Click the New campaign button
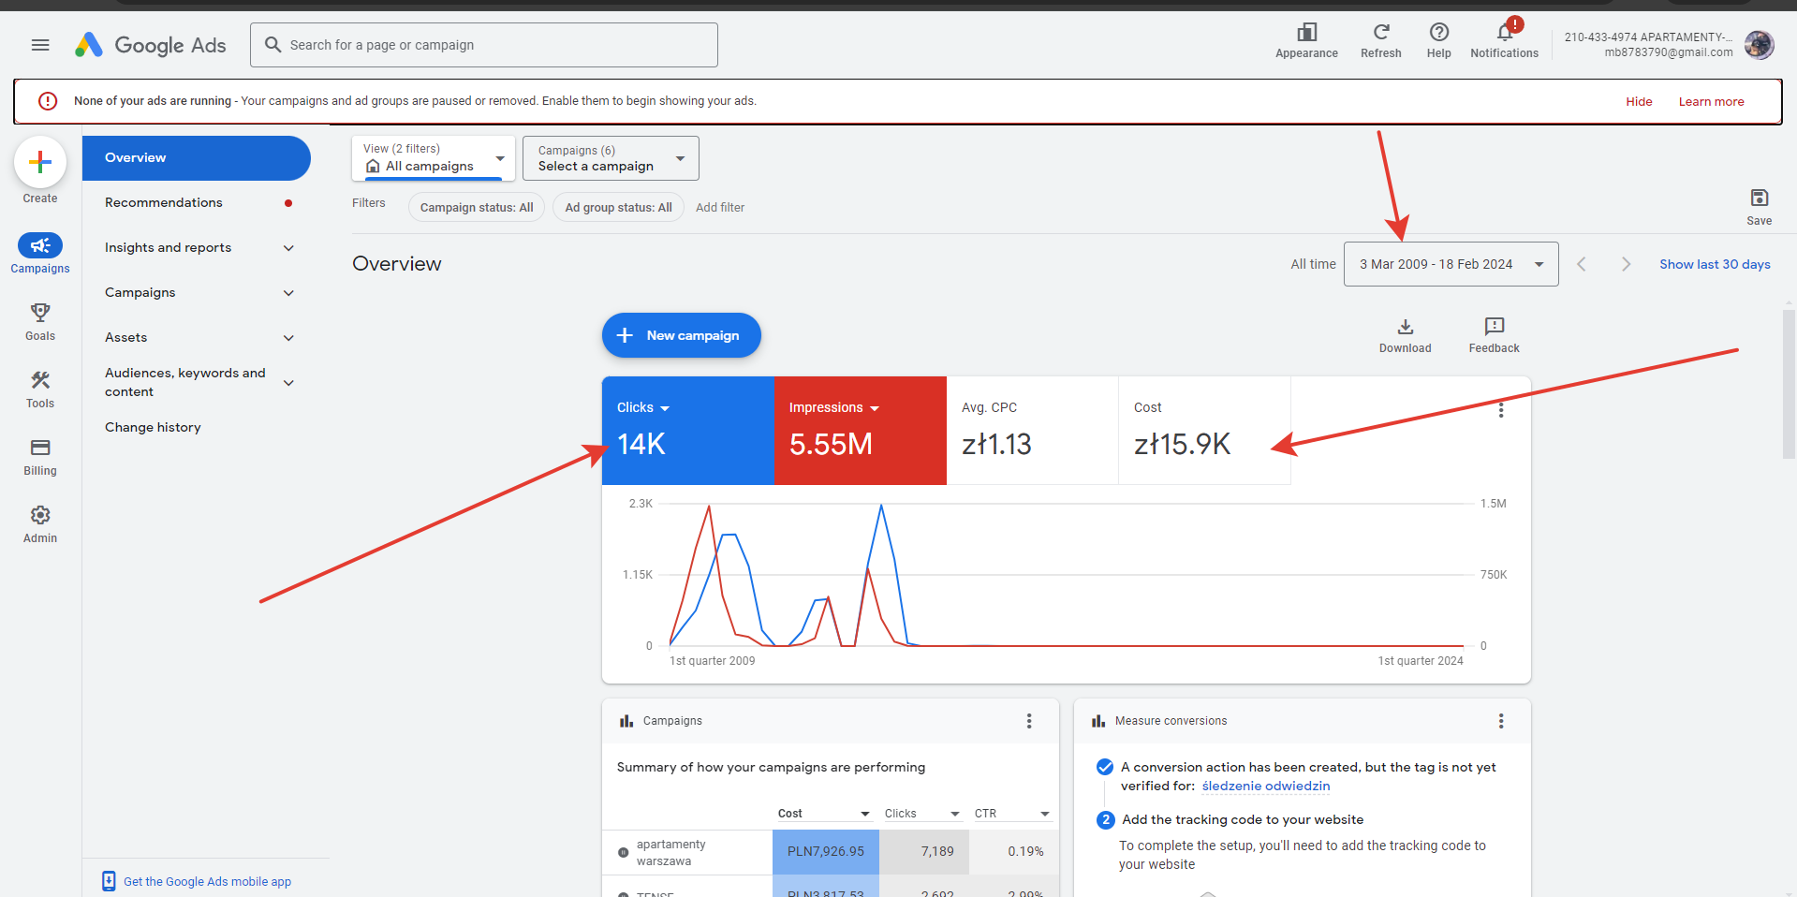Viewport: 1797px width, 897px height. coord(682,335)
